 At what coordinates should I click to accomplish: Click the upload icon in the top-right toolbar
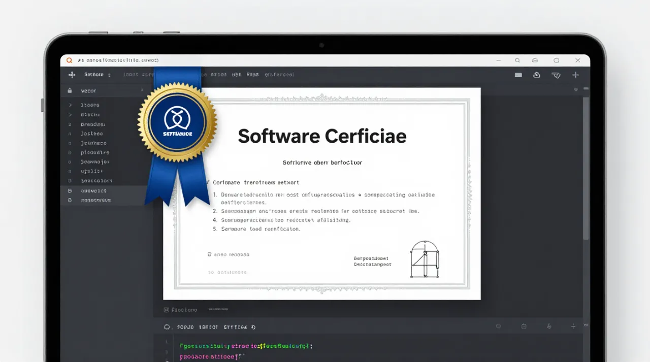(537, 75)
